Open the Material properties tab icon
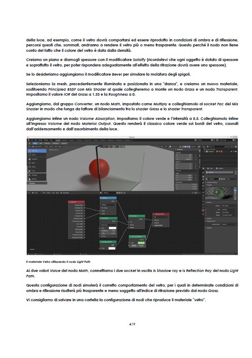 (x=203, y=210)
